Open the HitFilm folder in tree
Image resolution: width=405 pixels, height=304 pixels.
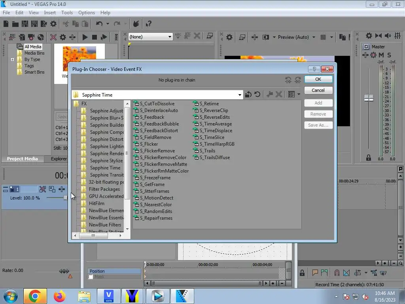[x=97, y=203]
